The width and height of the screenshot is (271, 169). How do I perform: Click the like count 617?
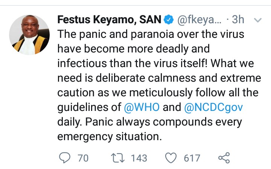point(192,158)
